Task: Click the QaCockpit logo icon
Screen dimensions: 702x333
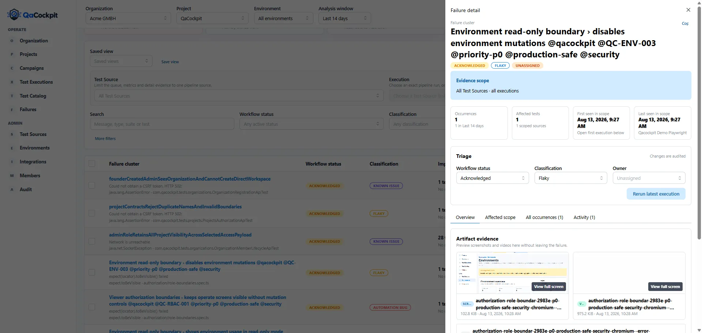Action: [14, 15]
